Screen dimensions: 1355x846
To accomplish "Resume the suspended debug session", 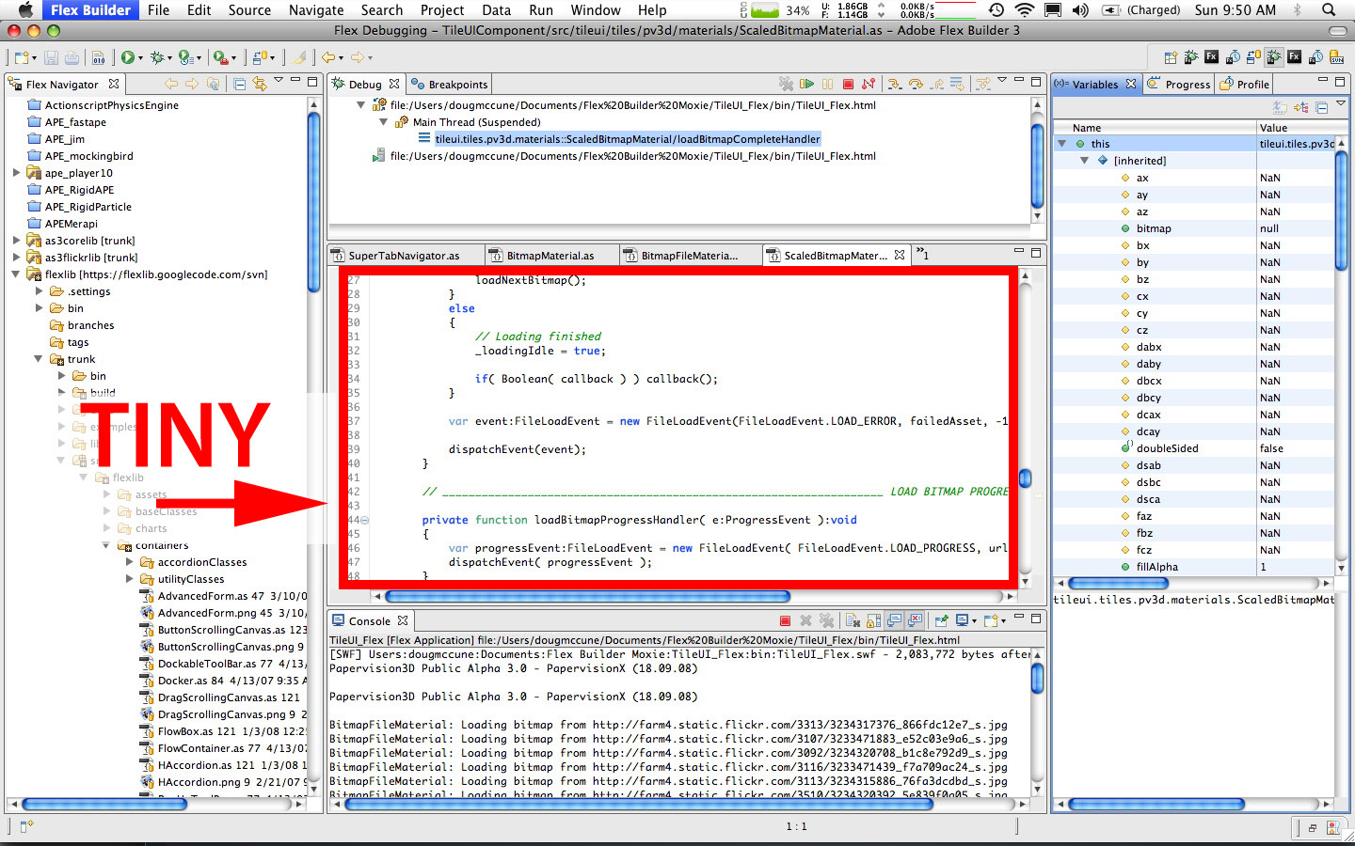I will pyautogui.click(x=806, y=84).
